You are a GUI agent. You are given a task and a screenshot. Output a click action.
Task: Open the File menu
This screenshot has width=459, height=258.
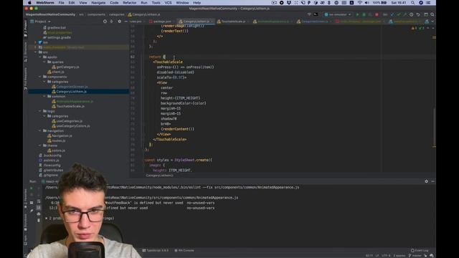[x=61, y=3]
